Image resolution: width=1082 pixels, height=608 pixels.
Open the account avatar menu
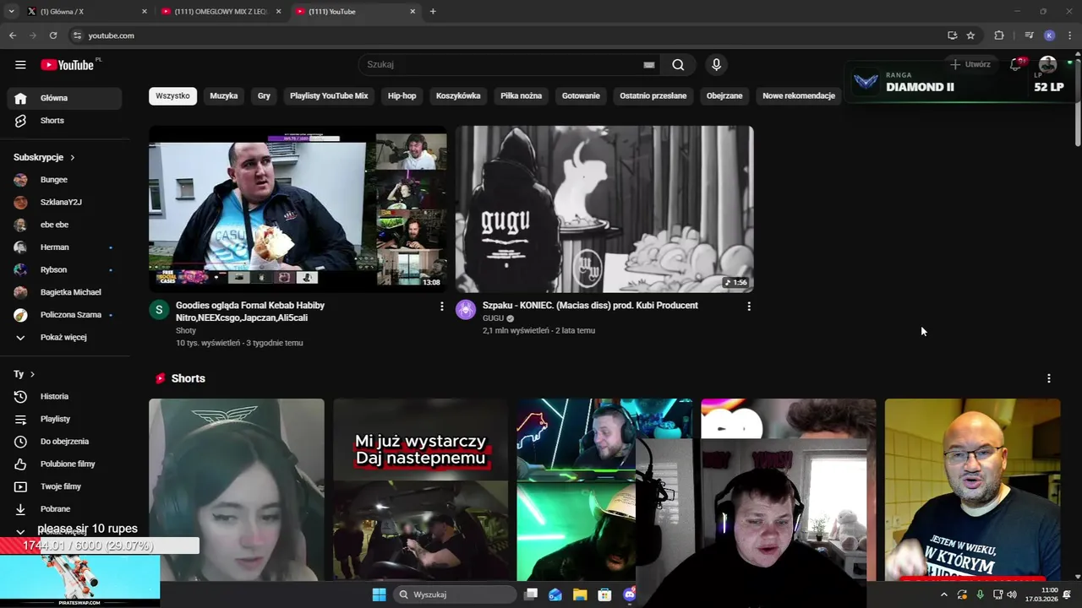tap(1048, 65)
